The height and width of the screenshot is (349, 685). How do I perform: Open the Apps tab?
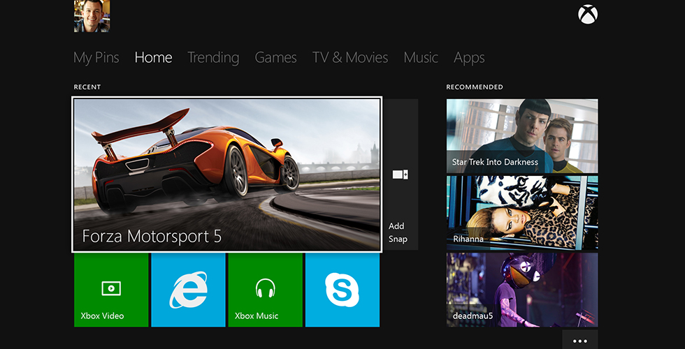point(469,58)
